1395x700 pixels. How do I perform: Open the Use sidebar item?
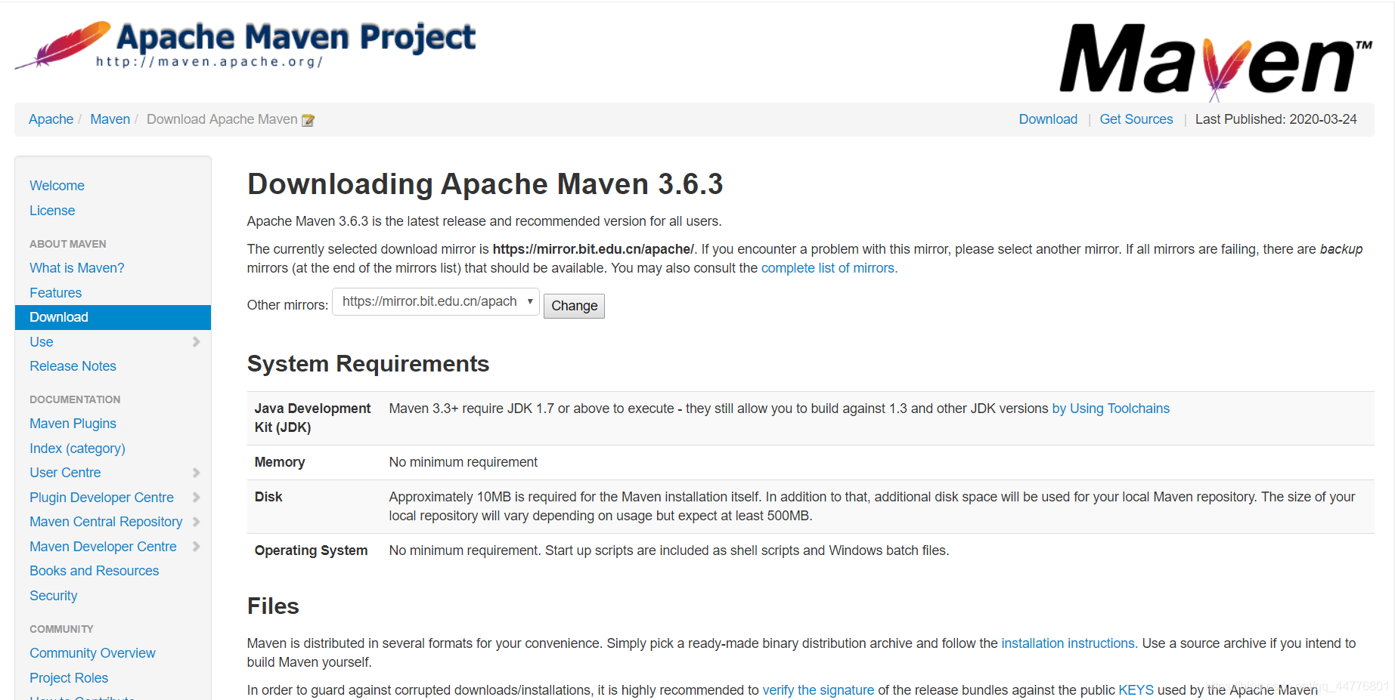(42, 342)
